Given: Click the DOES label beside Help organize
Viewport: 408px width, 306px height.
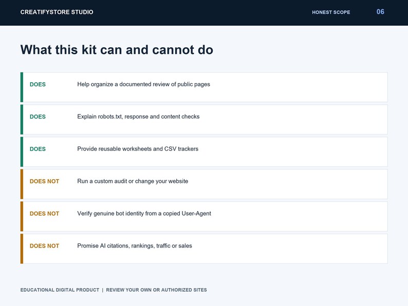Looking at the screenshot, I should (38, 84).
